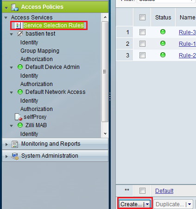The height and width of the screenshot is (209, 196).
Task: Open the Create button dropdown arrow
Action: [x=147, y=204]
